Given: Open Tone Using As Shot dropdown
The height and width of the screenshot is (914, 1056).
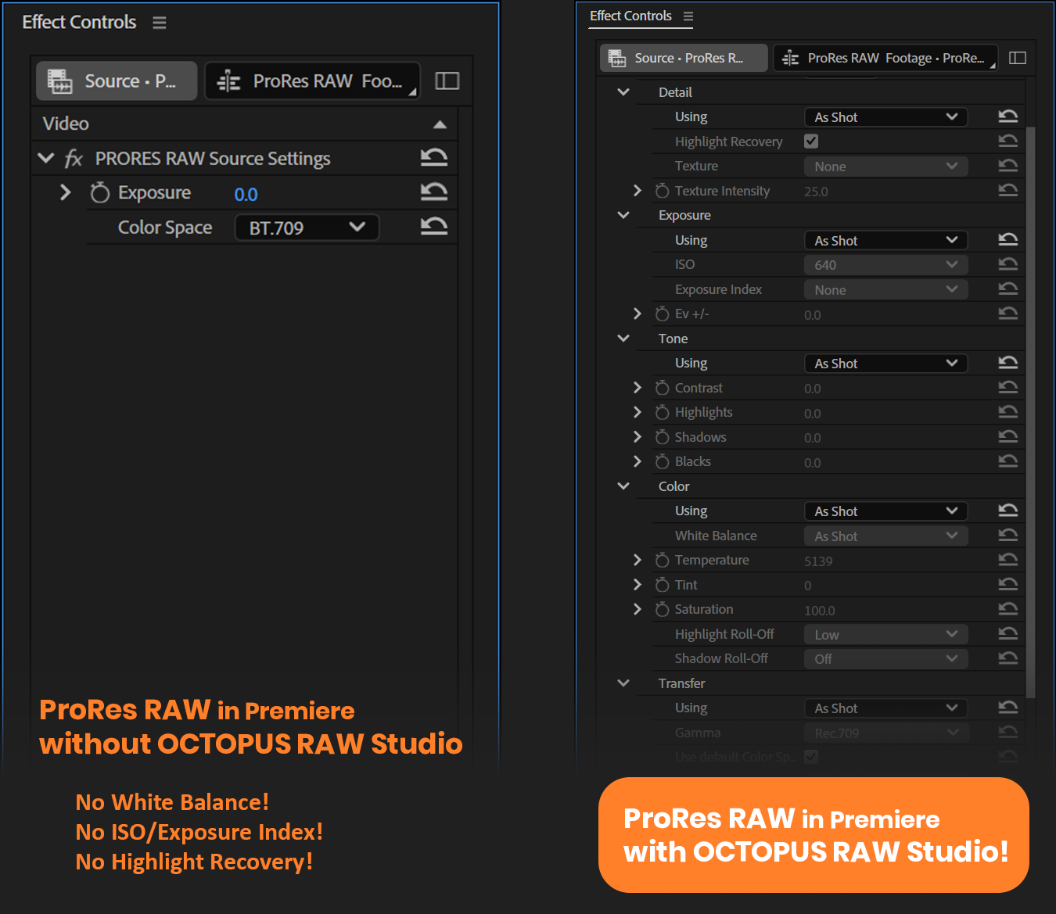Looking at the screenshot, I should click(885, 364).
